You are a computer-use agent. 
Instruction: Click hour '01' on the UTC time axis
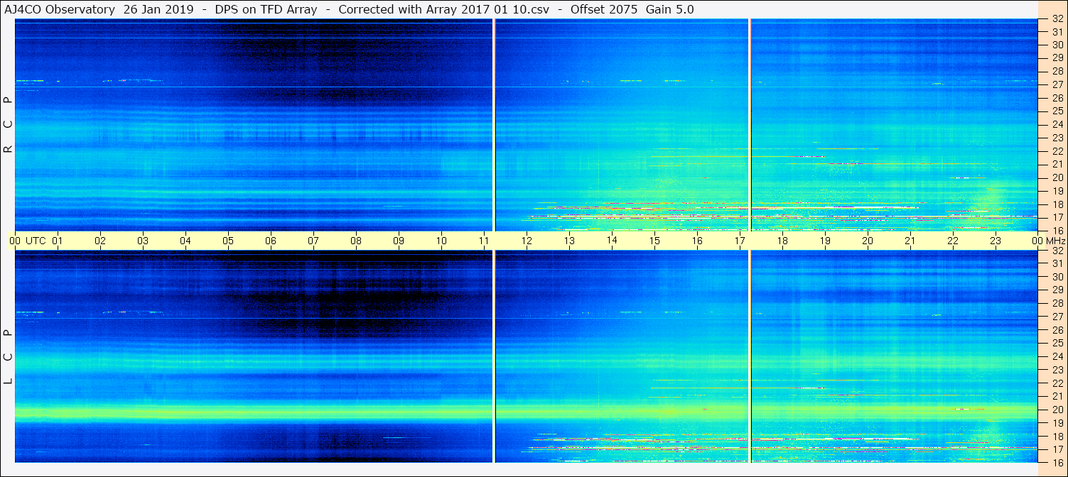58,241
